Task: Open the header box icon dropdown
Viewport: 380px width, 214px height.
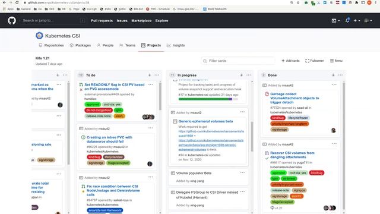Action: 335,21
